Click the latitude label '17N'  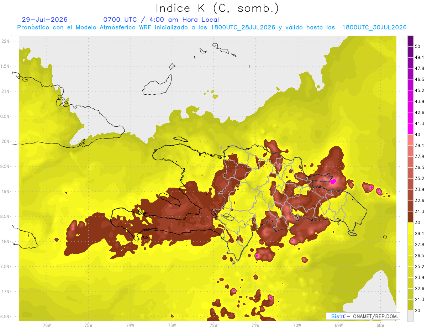point(5,292)
